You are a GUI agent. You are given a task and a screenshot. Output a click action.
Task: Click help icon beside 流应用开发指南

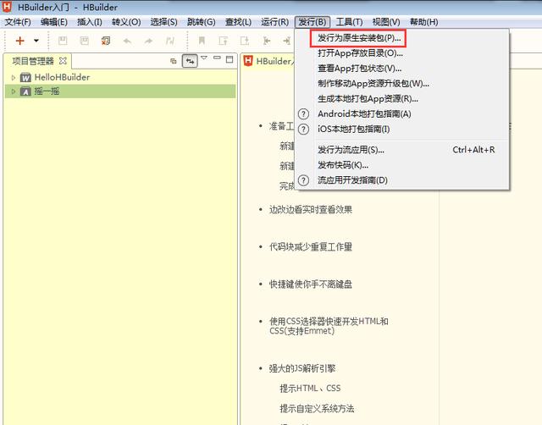(303, 180)
